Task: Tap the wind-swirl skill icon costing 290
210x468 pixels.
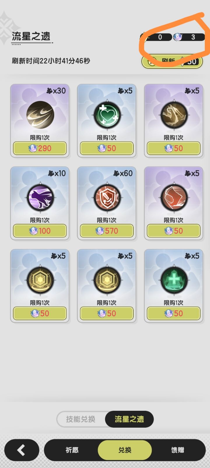Action: 40,115
